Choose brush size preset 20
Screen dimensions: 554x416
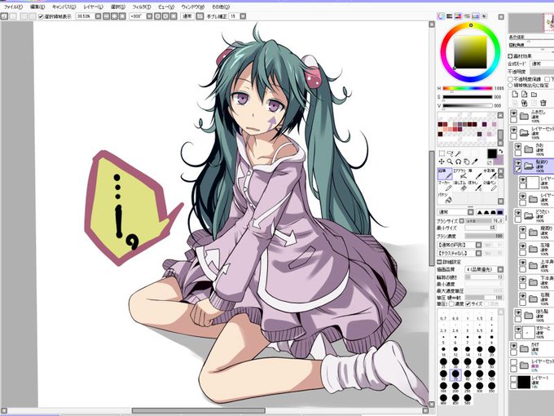pos(491,350)
